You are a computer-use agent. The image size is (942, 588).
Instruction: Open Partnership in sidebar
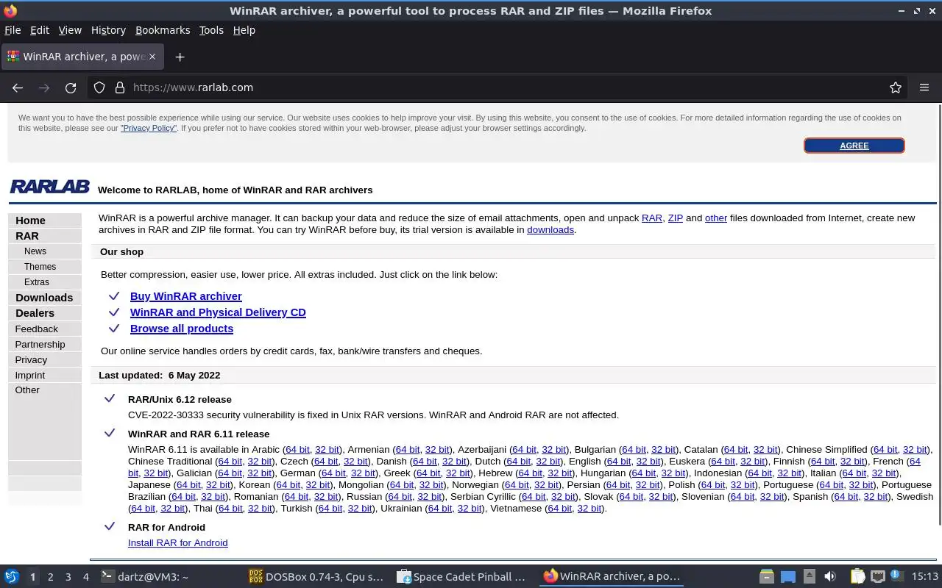point(40,344)
